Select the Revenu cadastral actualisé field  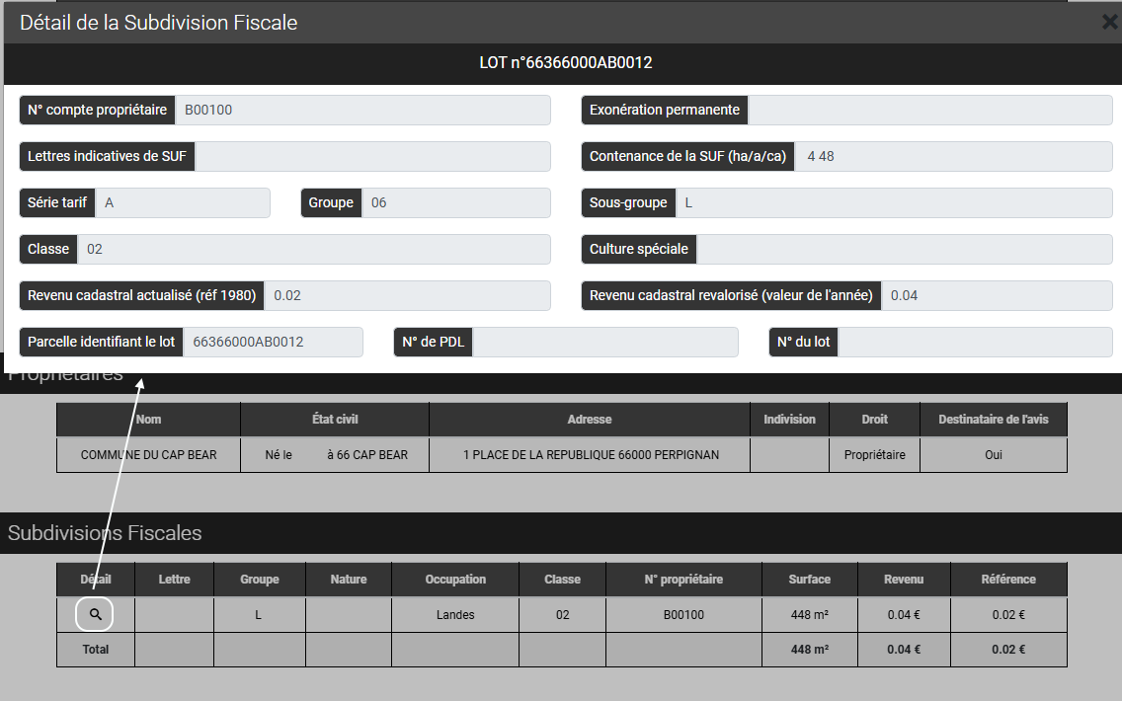[407, 295]
